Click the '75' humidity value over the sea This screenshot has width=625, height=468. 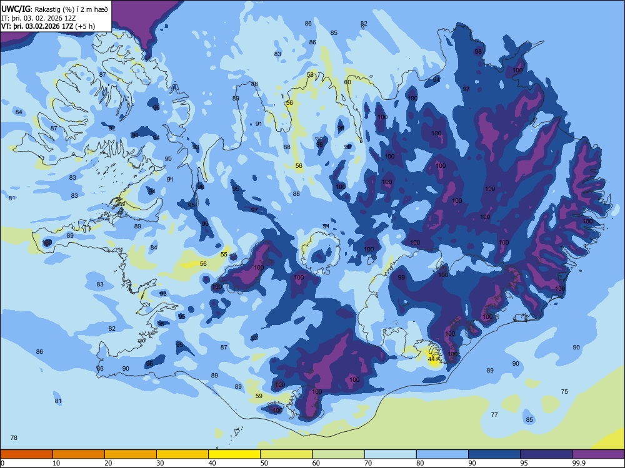[564, 392]
